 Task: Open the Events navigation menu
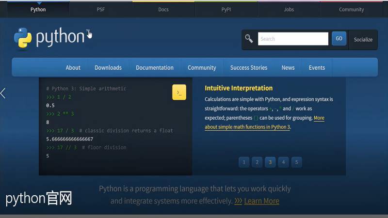click(317, 67)
